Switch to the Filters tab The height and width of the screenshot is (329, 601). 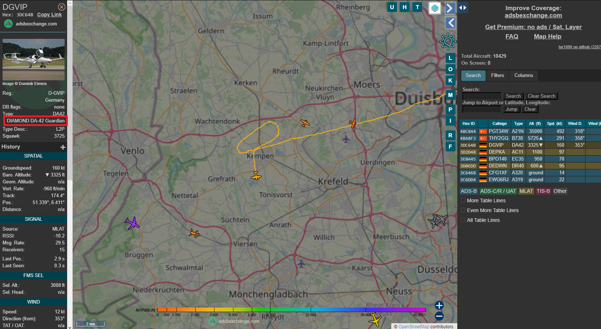tap(498, 76)
